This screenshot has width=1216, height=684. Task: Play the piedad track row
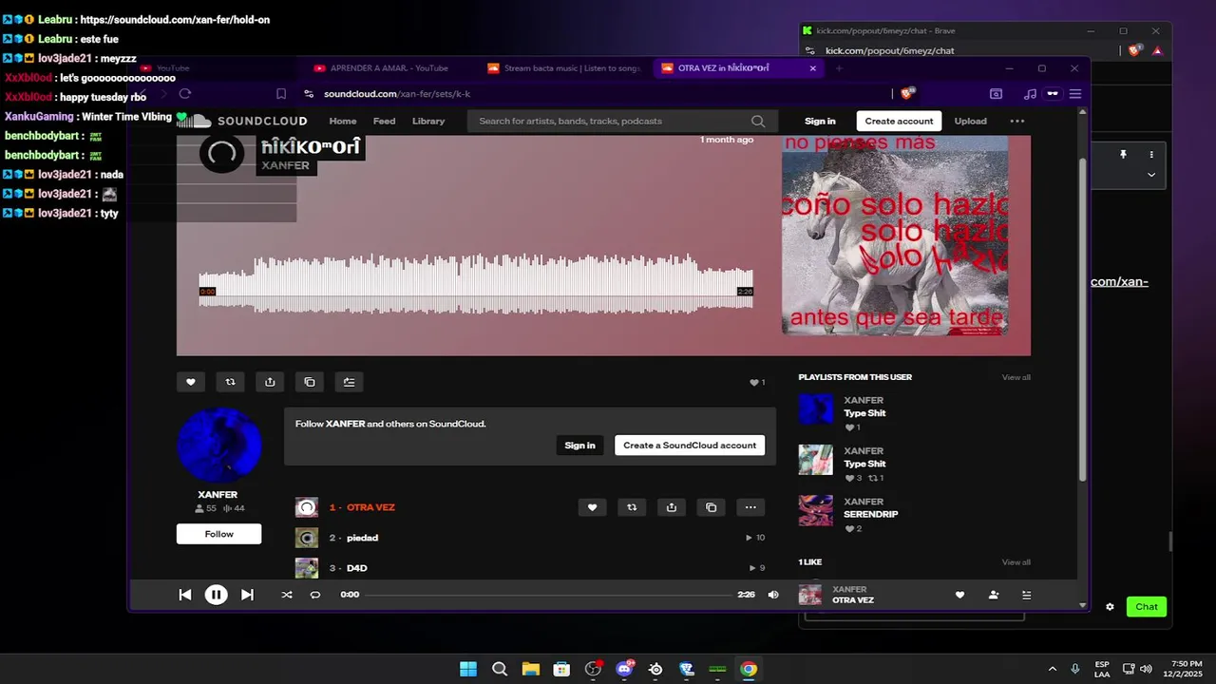(x=362, y=538)
